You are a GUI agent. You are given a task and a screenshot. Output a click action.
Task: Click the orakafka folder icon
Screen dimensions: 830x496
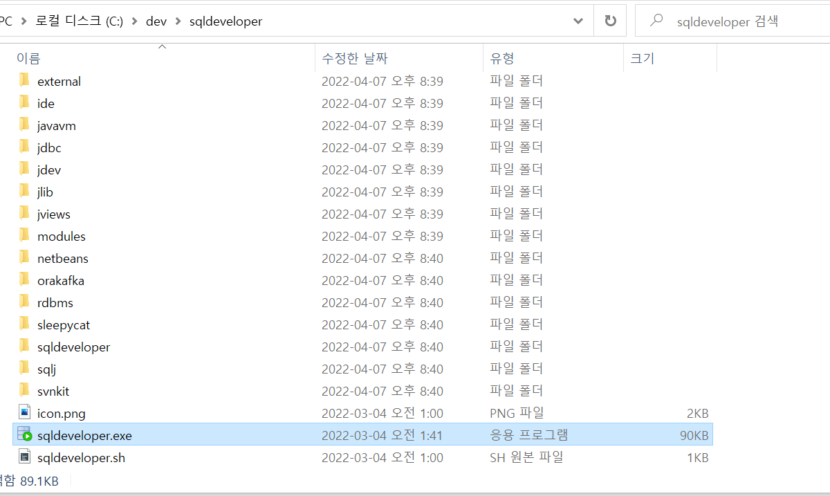coord(24,280)
